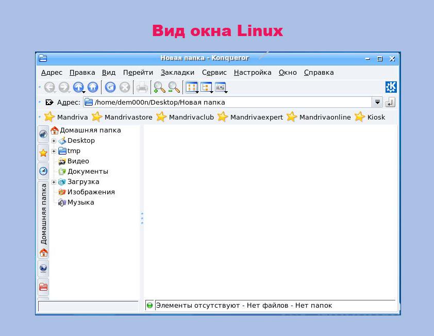The width and height of the screenshot is (434, 336).
Task: Click the Back navigation arrow
Action: click(x=49, y=88)
